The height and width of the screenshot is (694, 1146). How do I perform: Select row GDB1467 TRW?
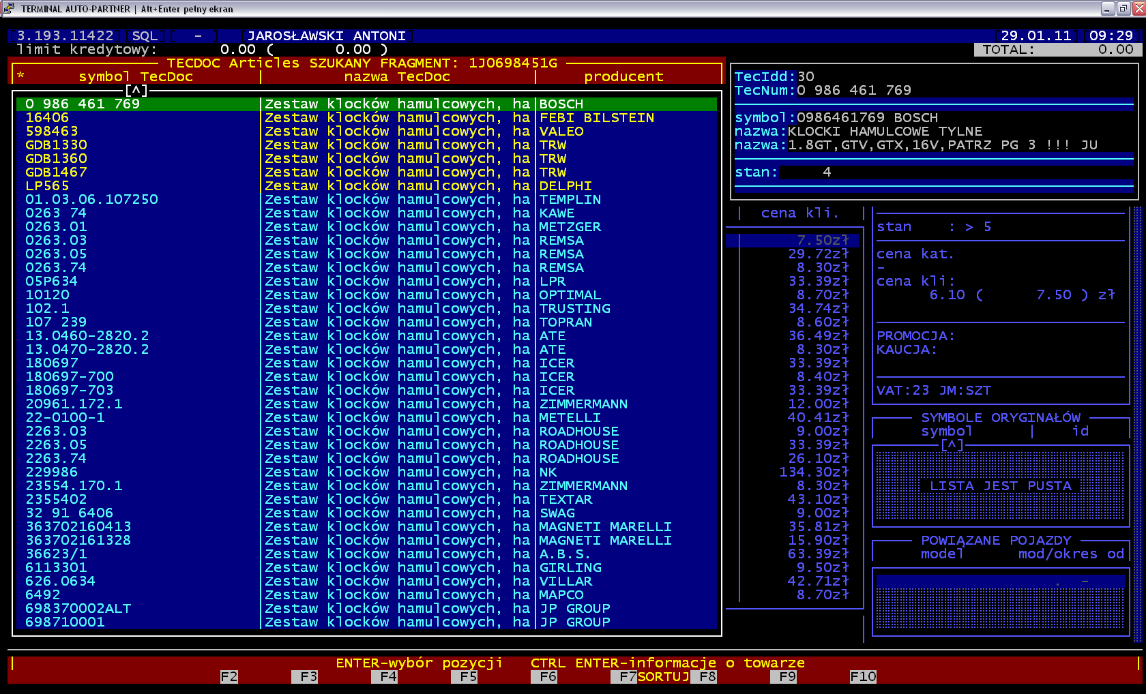(366, 172)
